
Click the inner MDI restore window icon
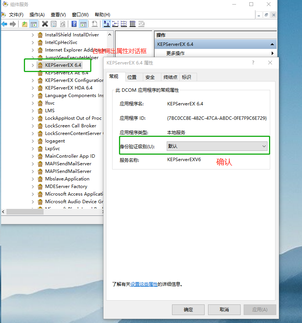266,15
